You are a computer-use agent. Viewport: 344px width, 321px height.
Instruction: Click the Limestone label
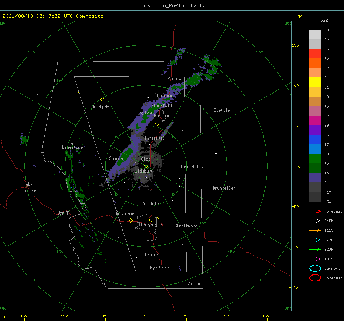[x=72, y=147]
